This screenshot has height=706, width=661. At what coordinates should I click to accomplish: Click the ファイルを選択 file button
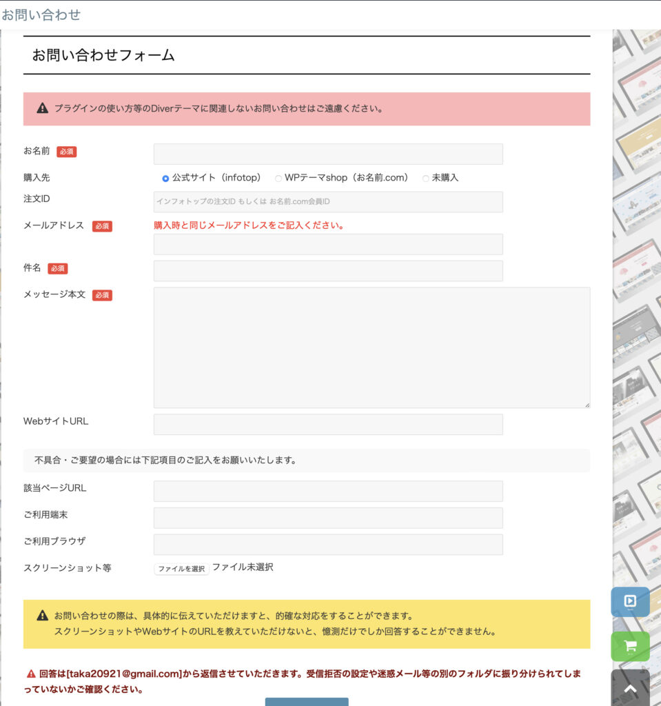(181, 569)
